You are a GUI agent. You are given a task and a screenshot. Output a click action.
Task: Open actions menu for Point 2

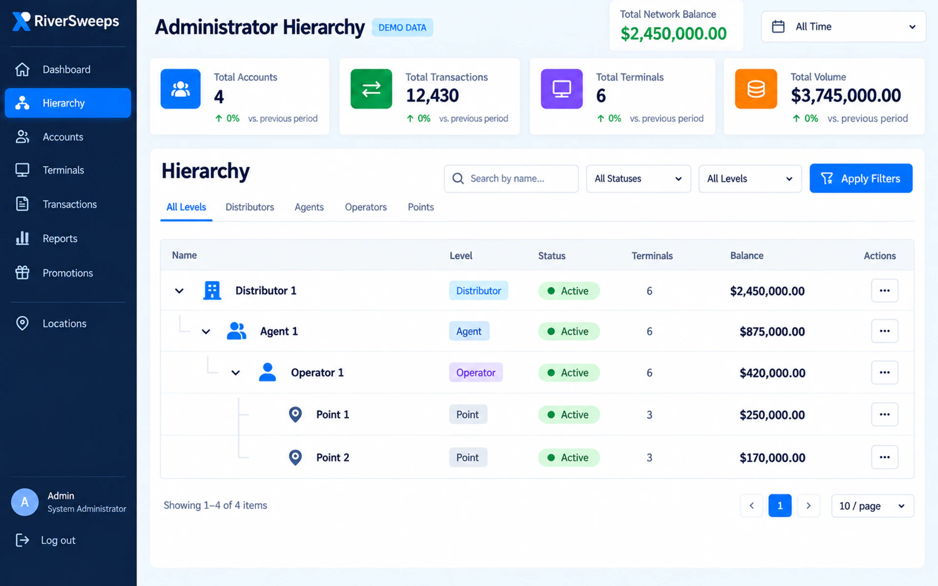(x=885, y=458)
